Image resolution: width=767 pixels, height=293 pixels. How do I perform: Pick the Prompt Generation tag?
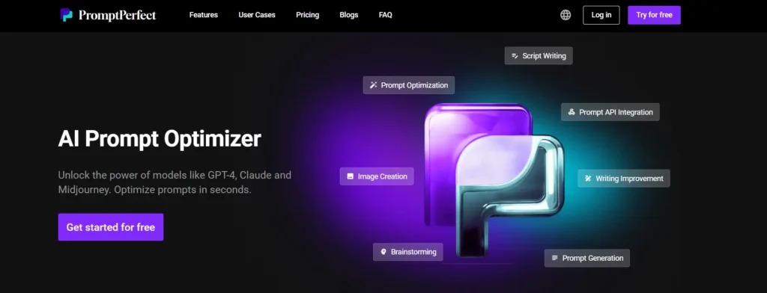[587, 258]
